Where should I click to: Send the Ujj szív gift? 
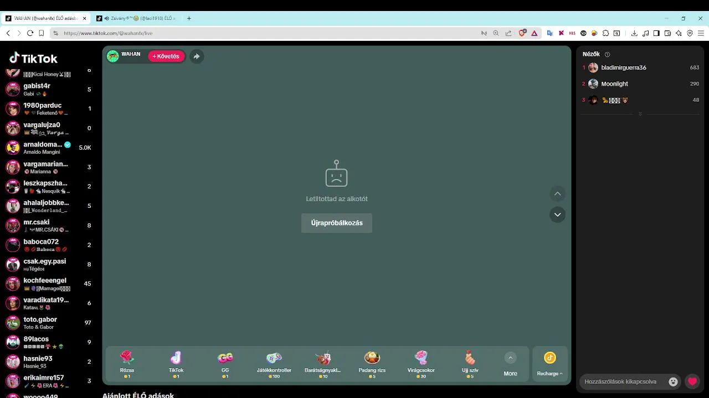point(470,364)
